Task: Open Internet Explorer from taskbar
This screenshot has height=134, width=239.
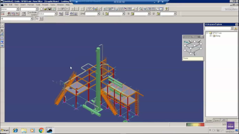Action: coord(15,130)
